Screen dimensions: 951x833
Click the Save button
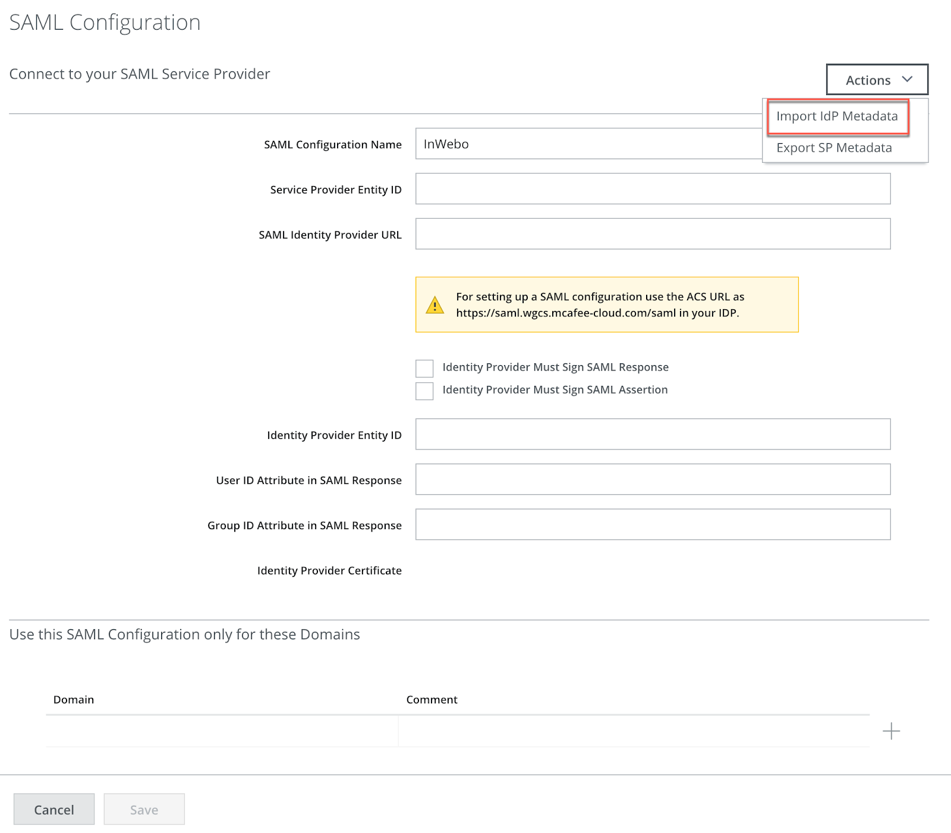click(x=143, y=809)
